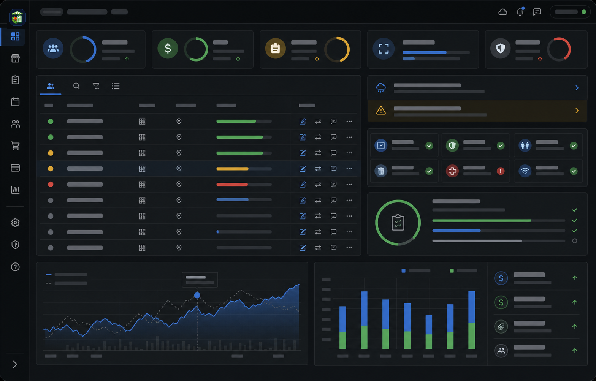Screen dimensions: 596x381
Task: Open the more menu in the red-dot row
Action: point(349,185)
